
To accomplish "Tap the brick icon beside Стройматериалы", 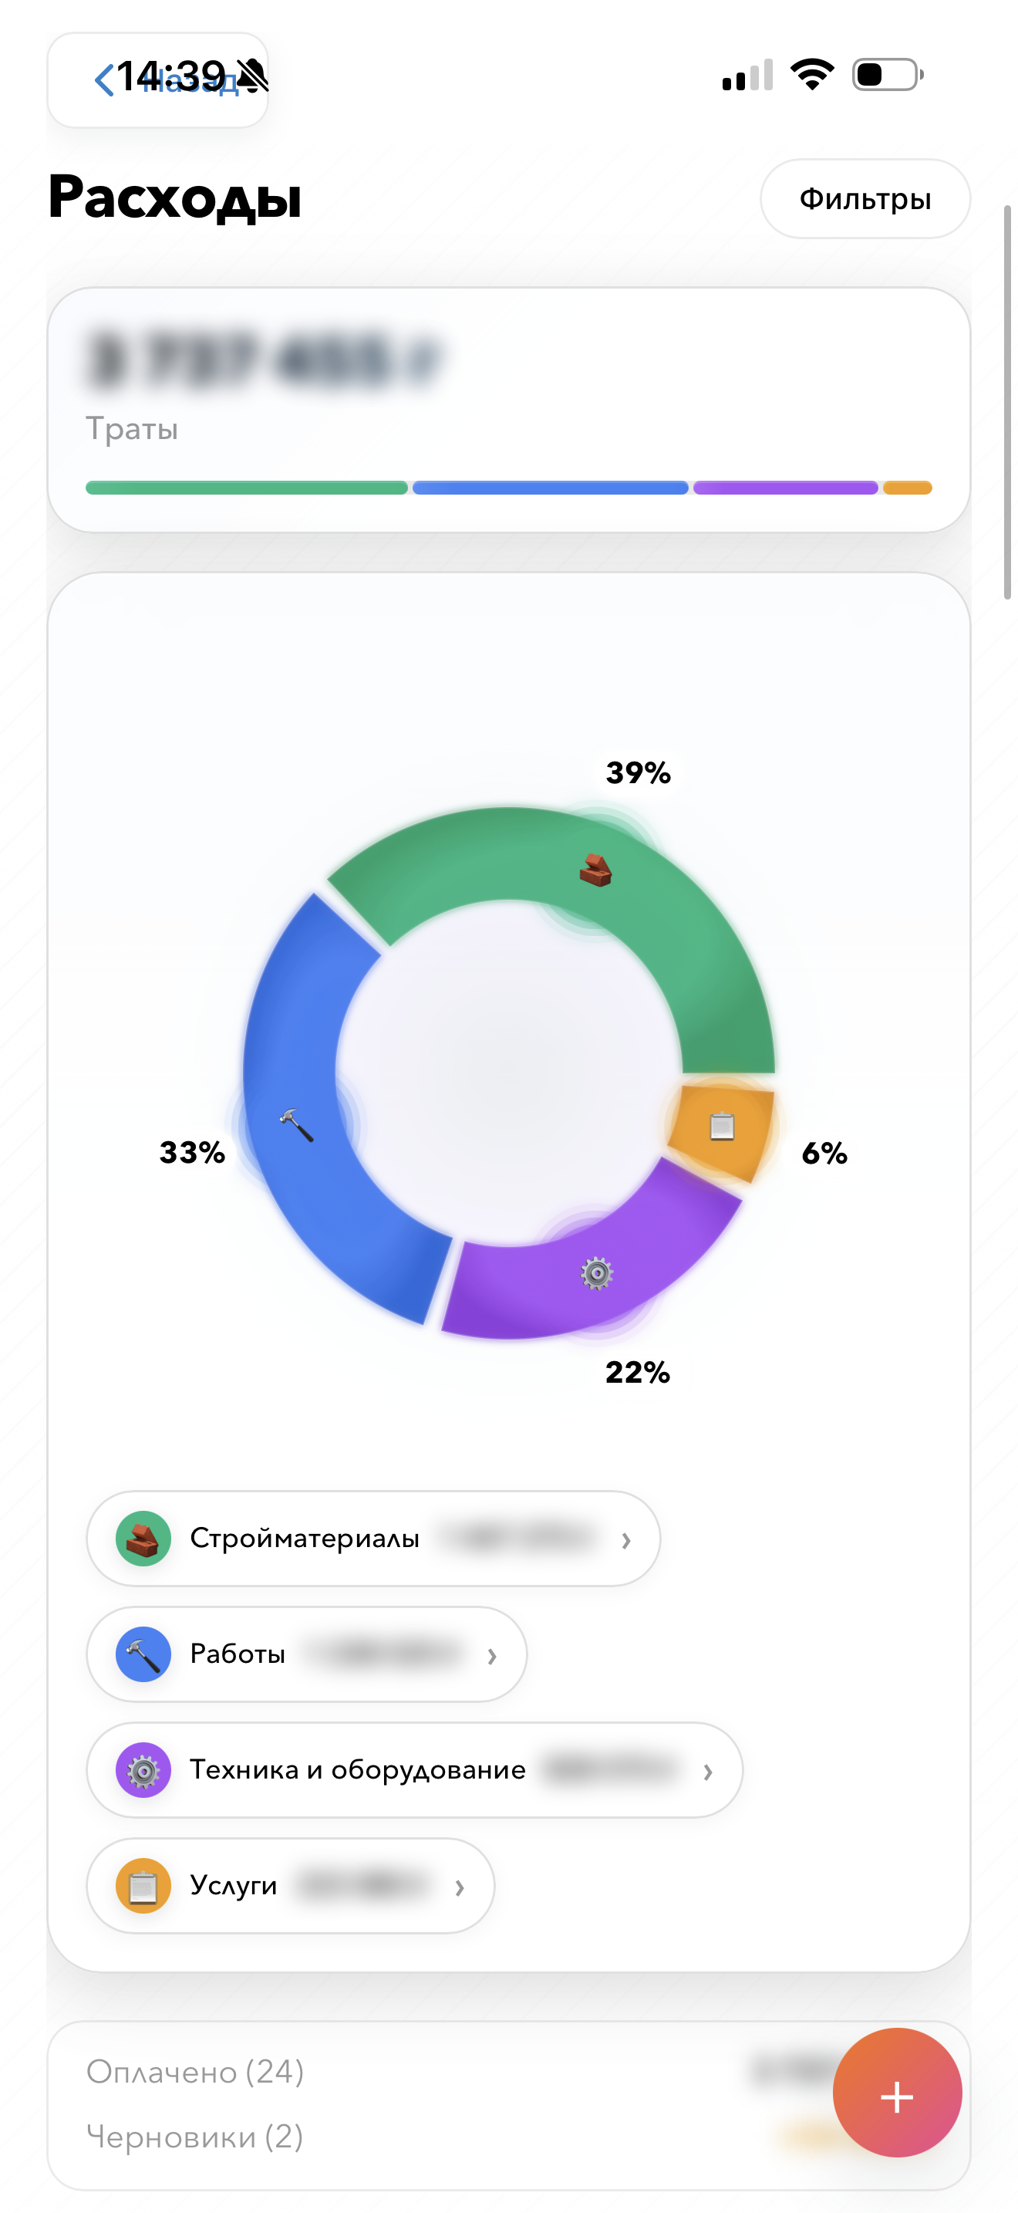I will [143, 1539].
